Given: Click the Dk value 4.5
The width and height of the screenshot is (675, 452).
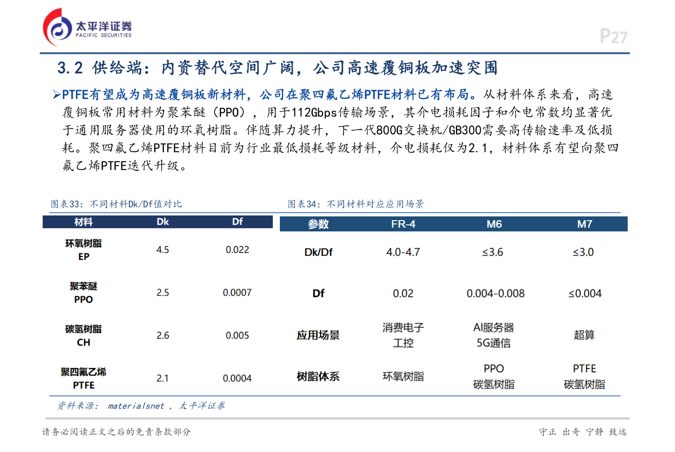Looking at the screenshot, I should tap(163, 250).
